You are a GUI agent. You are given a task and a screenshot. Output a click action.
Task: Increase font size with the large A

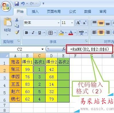tap(78, 23)
